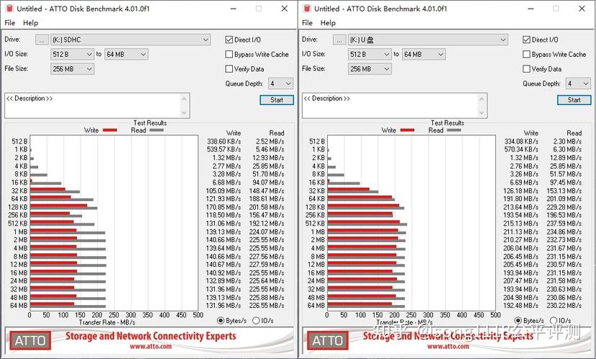Close the right U盘 benchmark window
This screenshot has height=359, width=596.
tap(582, 9)
